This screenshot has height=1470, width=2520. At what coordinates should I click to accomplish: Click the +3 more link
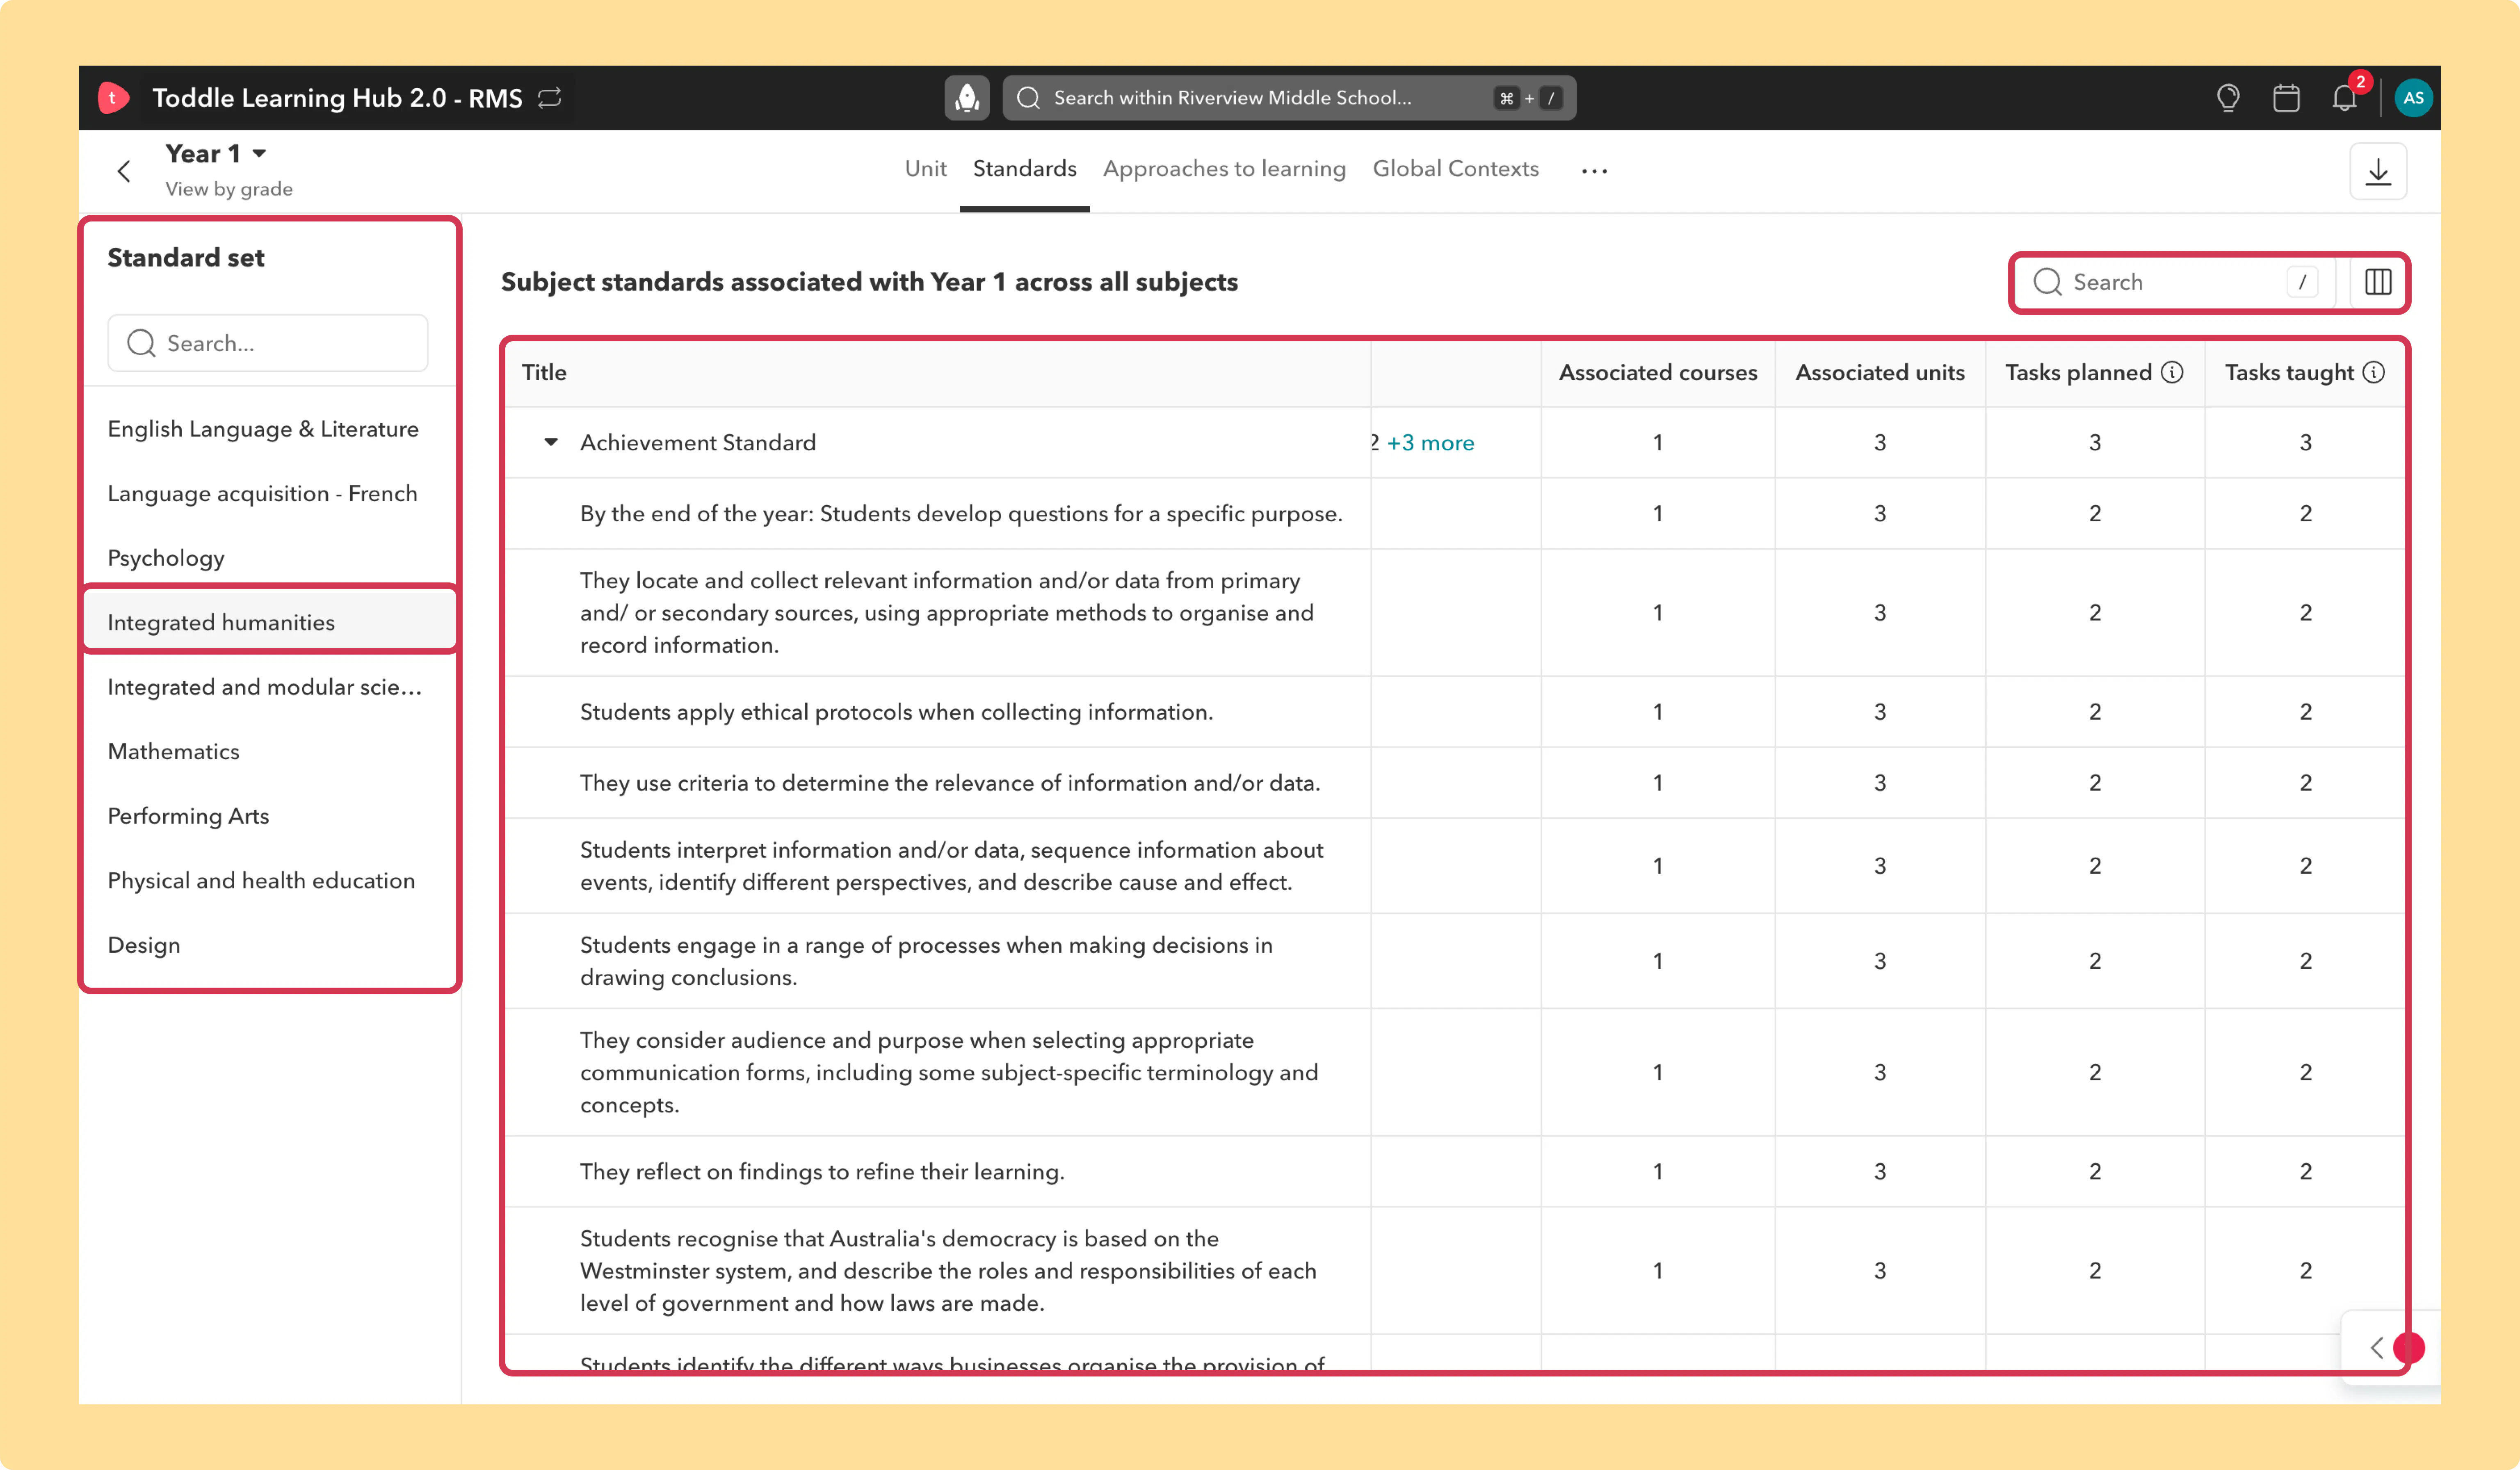pos(1430,443)
